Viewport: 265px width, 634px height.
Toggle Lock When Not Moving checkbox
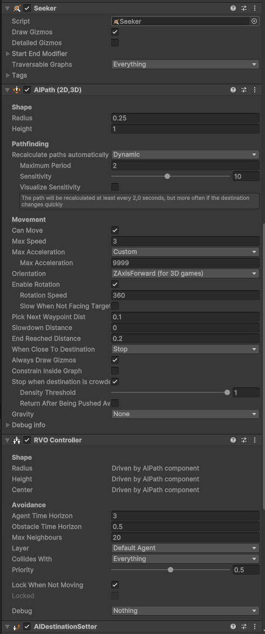click(x=115, y=585)
